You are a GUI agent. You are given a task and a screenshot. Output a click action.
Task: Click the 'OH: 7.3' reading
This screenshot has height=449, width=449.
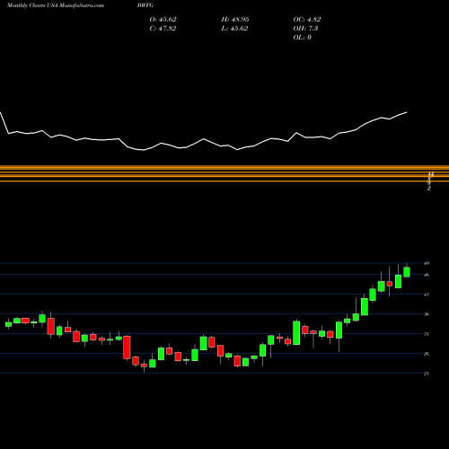tap(305, 29)
